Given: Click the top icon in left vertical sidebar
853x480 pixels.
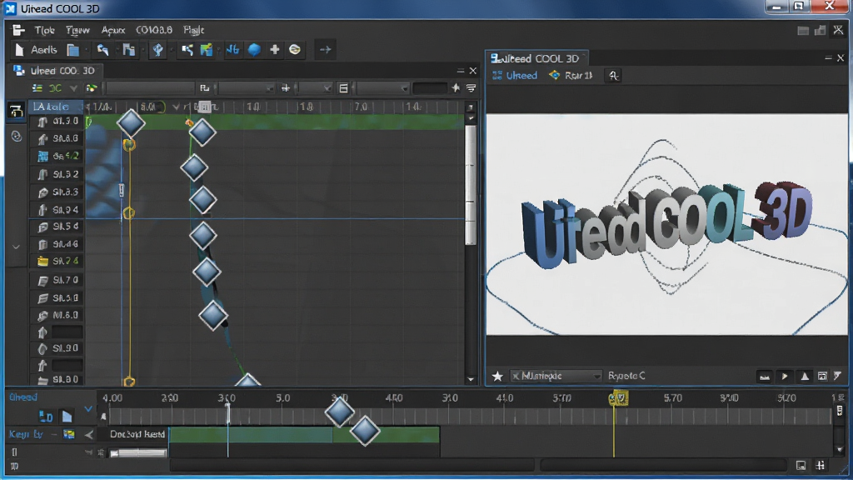Looking at the screenshot, I should (x=16, y=111).
